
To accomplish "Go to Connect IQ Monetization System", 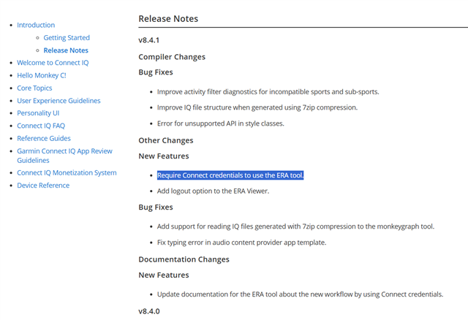I will point(67,172).
